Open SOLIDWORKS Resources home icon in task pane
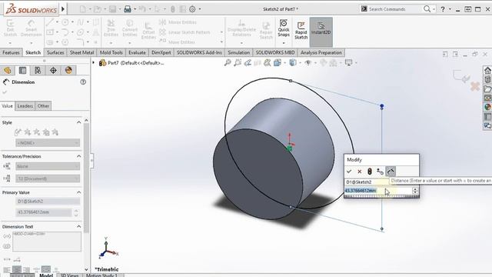The image size is (492, 277). click(x=487, y=70)
